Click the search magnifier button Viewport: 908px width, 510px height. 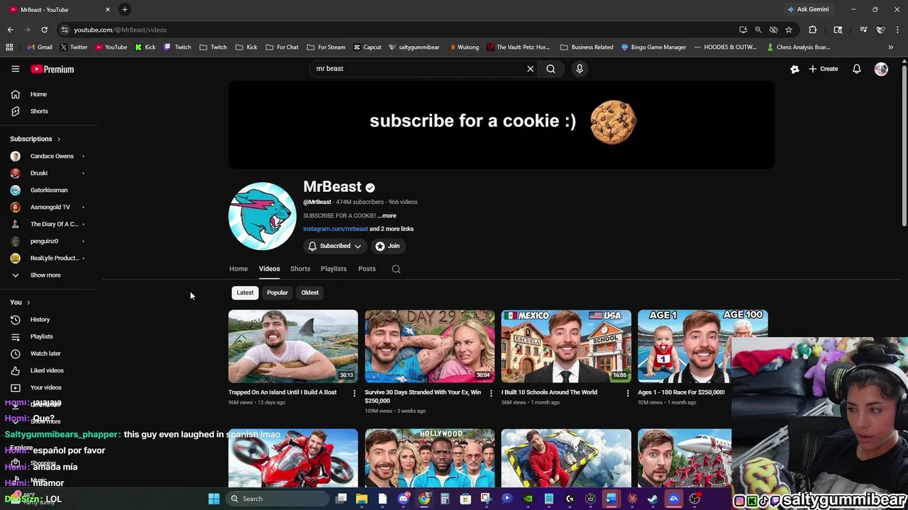coord(550,69)
